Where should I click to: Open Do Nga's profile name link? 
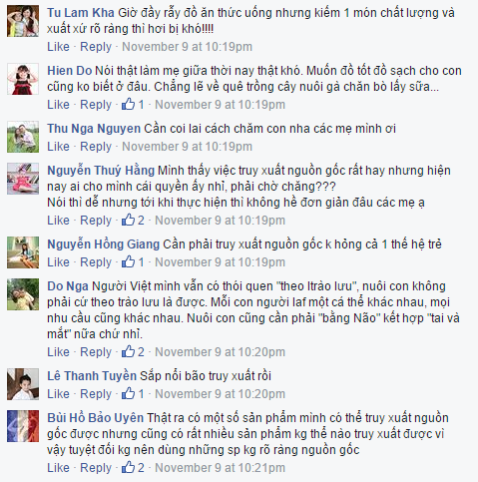tap(68, 286)
